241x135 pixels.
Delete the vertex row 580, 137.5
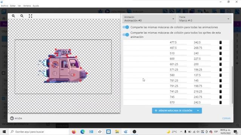[x=220, y=75]
